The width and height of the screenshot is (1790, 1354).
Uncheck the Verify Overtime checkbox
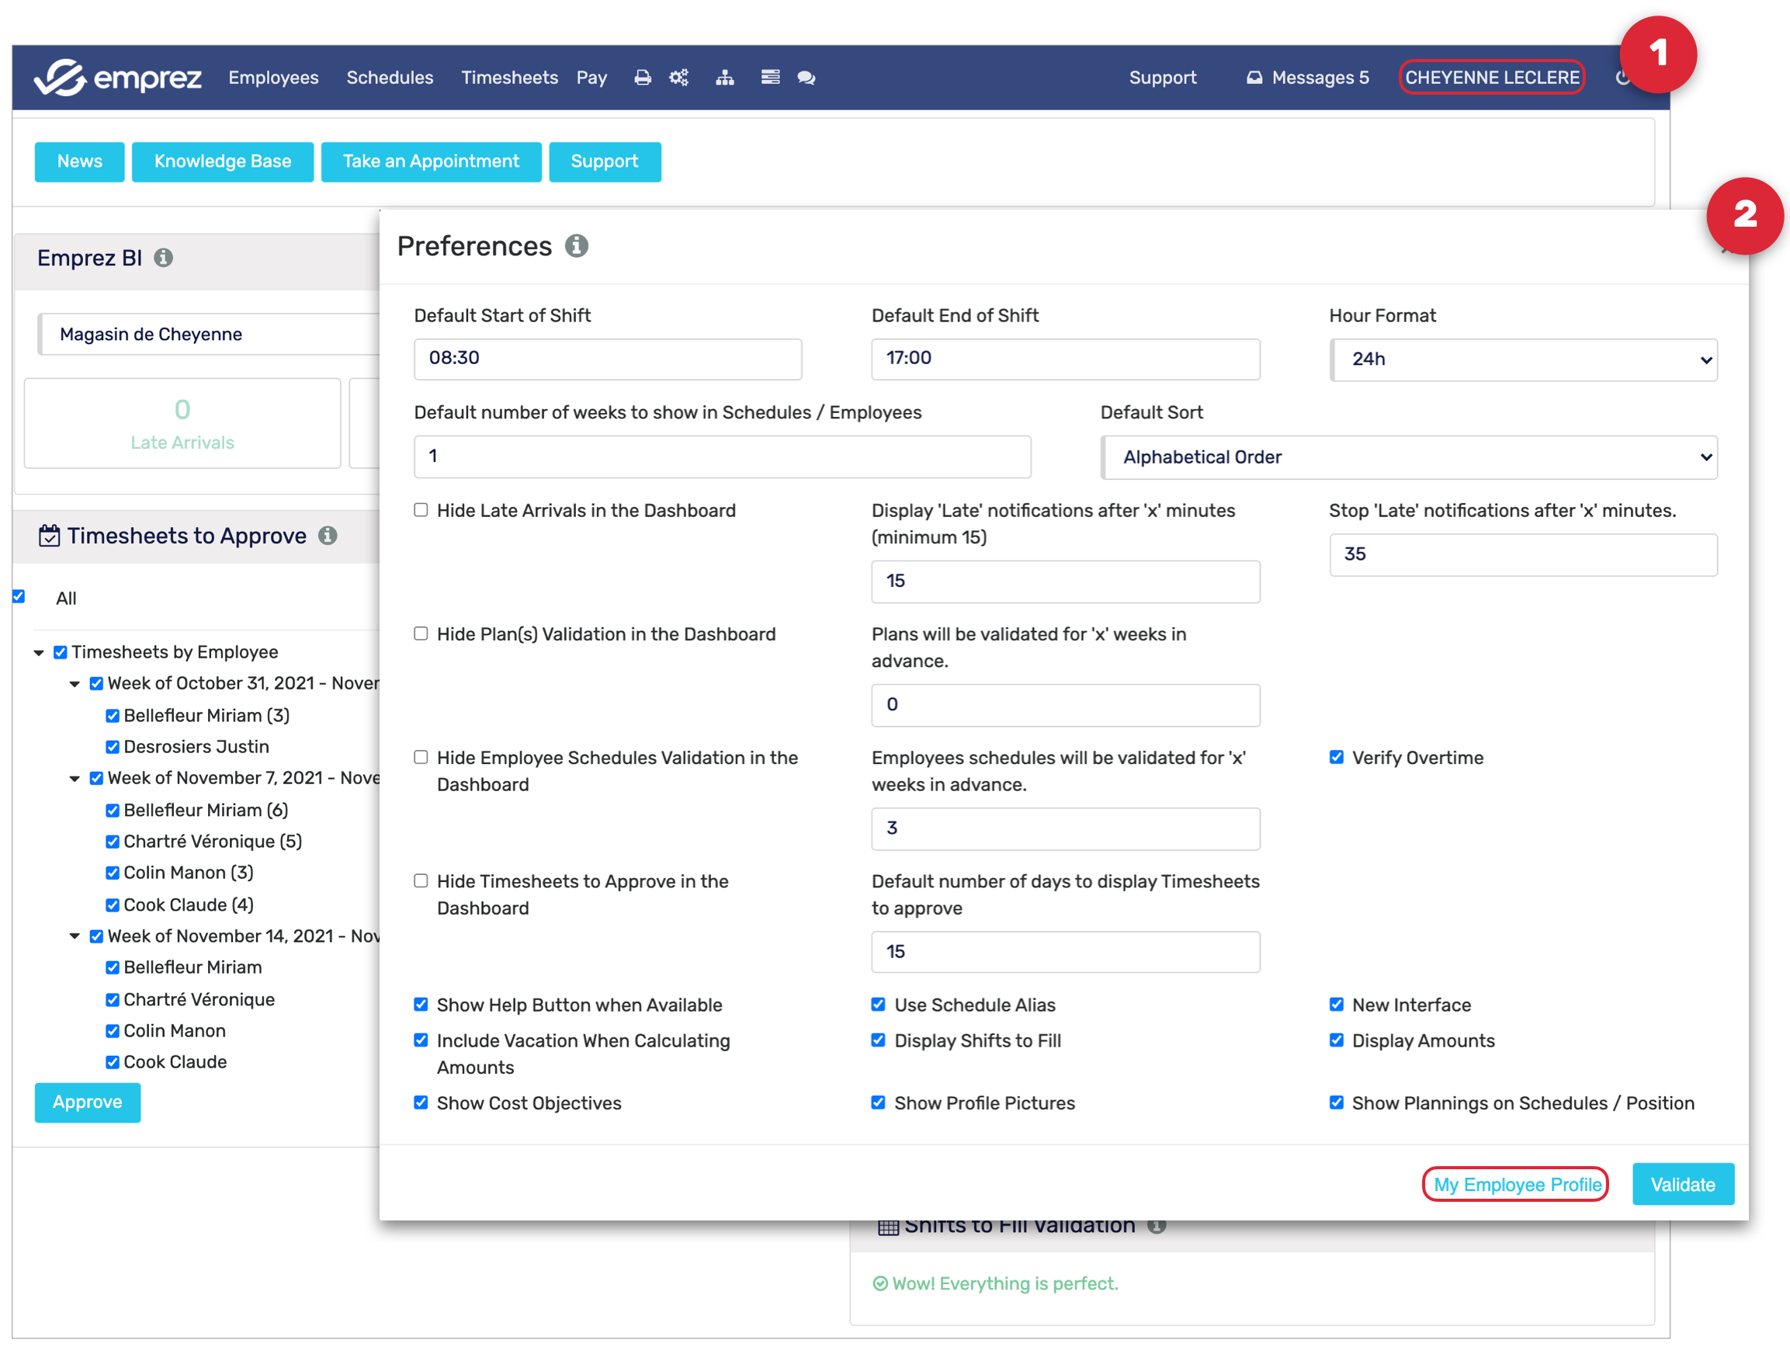(1336, 758)
